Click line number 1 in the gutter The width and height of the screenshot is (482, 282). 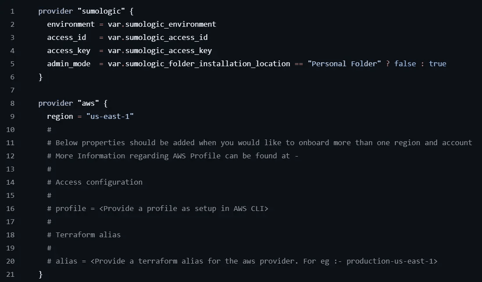12,11
